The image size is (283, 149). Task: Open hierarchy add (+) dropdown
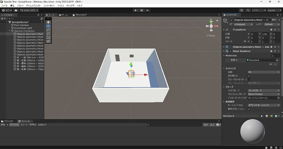point(3,18)
